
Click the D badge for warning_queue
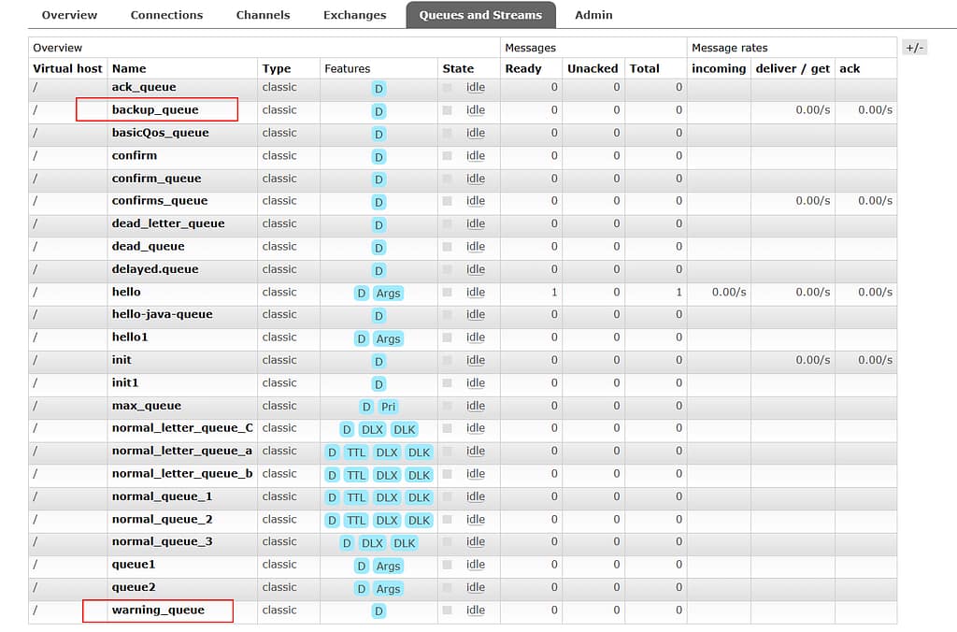pyautogui.click(x=379, y=611)
